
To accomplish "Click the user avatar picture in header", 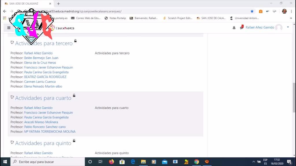I will click(279, 27).
